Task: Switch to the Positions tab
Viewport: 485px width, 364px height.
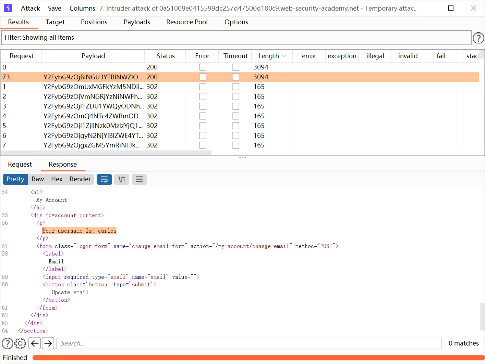Action: [94, 22]
